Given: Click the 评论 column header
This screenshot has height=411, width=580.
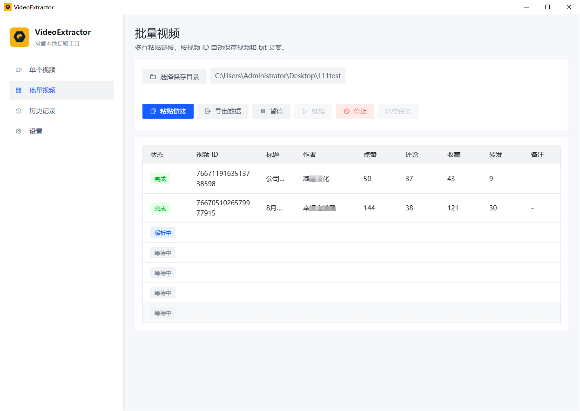Looking at the screenshot, I should click(x=412, y=155).
